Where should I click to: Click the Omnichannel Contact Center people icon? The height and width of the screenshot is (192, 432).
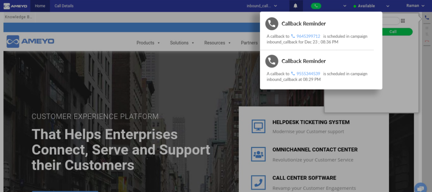(x=259, y=154)
